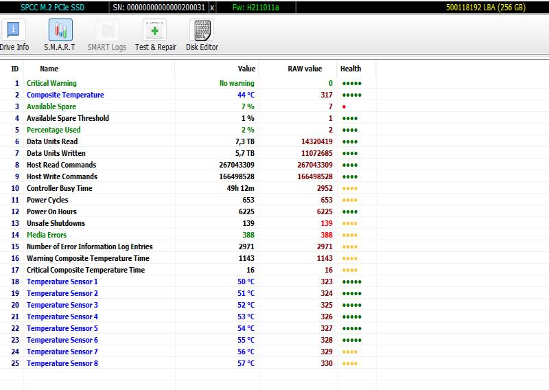Click the red health dot for Available Spare
This screenshot has height=390, width=549.
point(343,107)
